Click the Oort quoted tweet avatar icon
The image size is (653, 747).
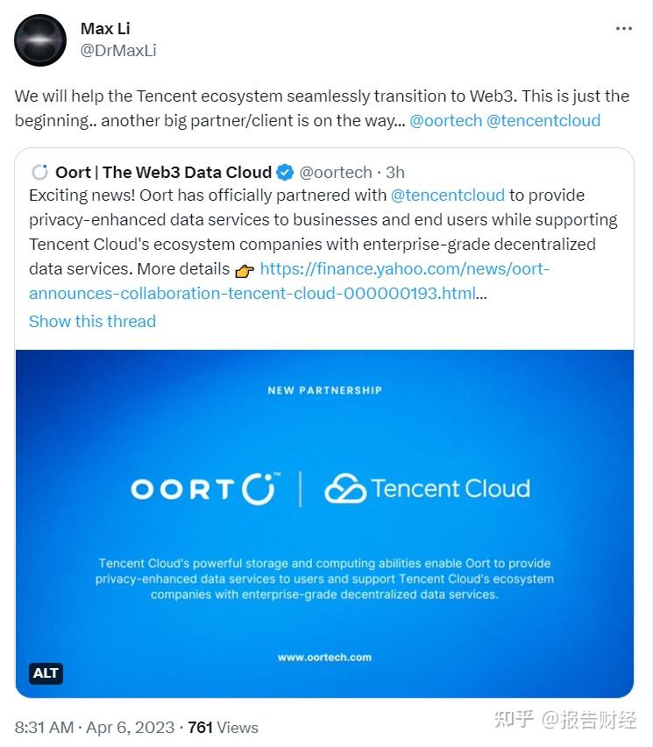pos(39,172)
